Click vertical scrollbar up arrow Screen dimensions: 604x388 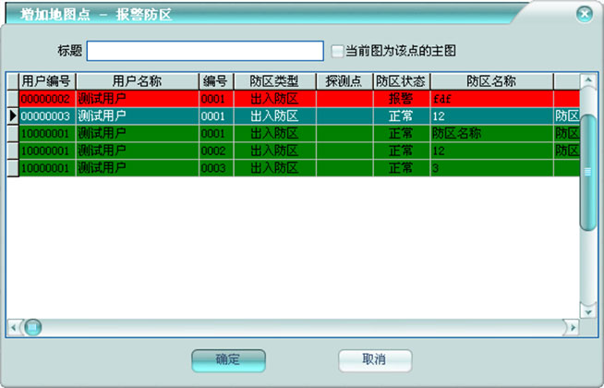tap(587, 81)
